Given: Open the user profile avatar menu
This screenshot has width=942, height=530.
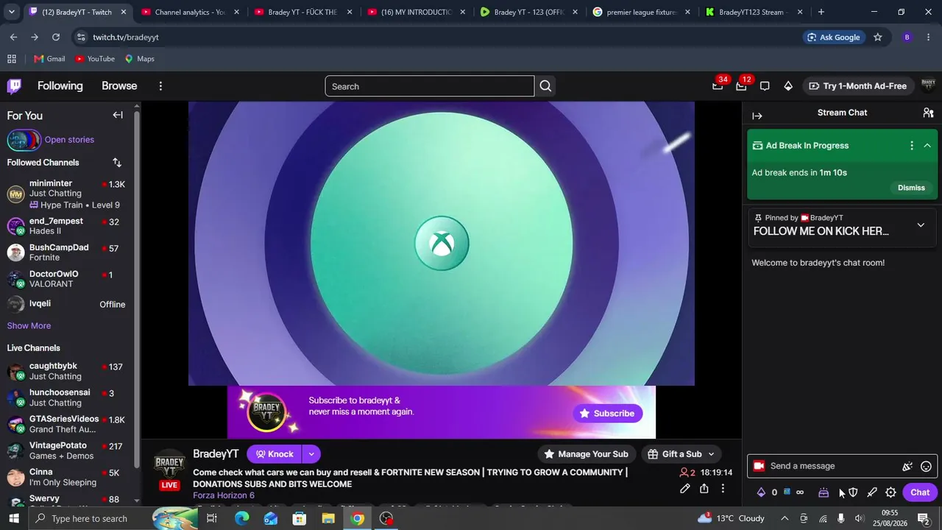Looking at the screenshot, I should coord(928,86).
